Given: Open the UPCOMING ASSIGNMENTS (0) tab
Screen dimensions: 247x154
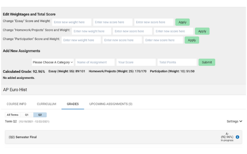Looking at the screenshot, I should tap(111, 104).
